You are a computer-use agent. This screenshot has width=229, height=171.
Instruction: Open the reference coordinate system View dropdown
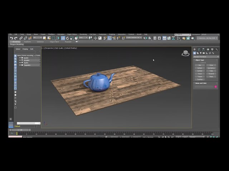(x=83, y=38)
